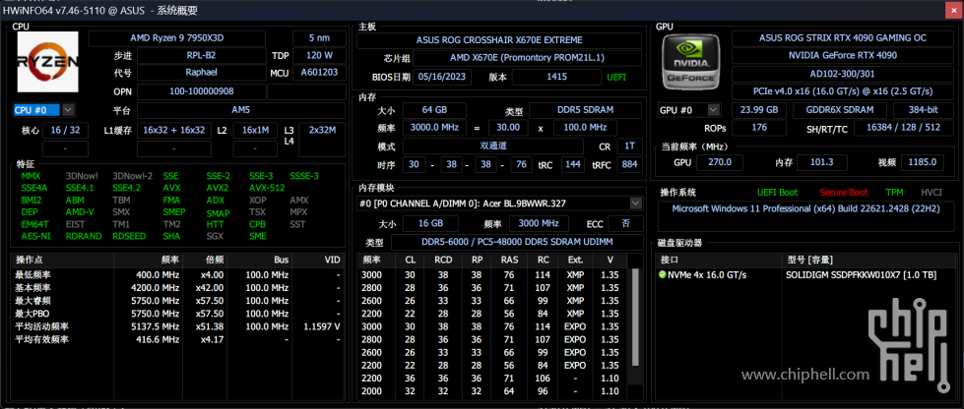The image size is (964, 409).
Task: Click the AMD Ryzen 9 7950X3D name field
Action: point(177,38)
